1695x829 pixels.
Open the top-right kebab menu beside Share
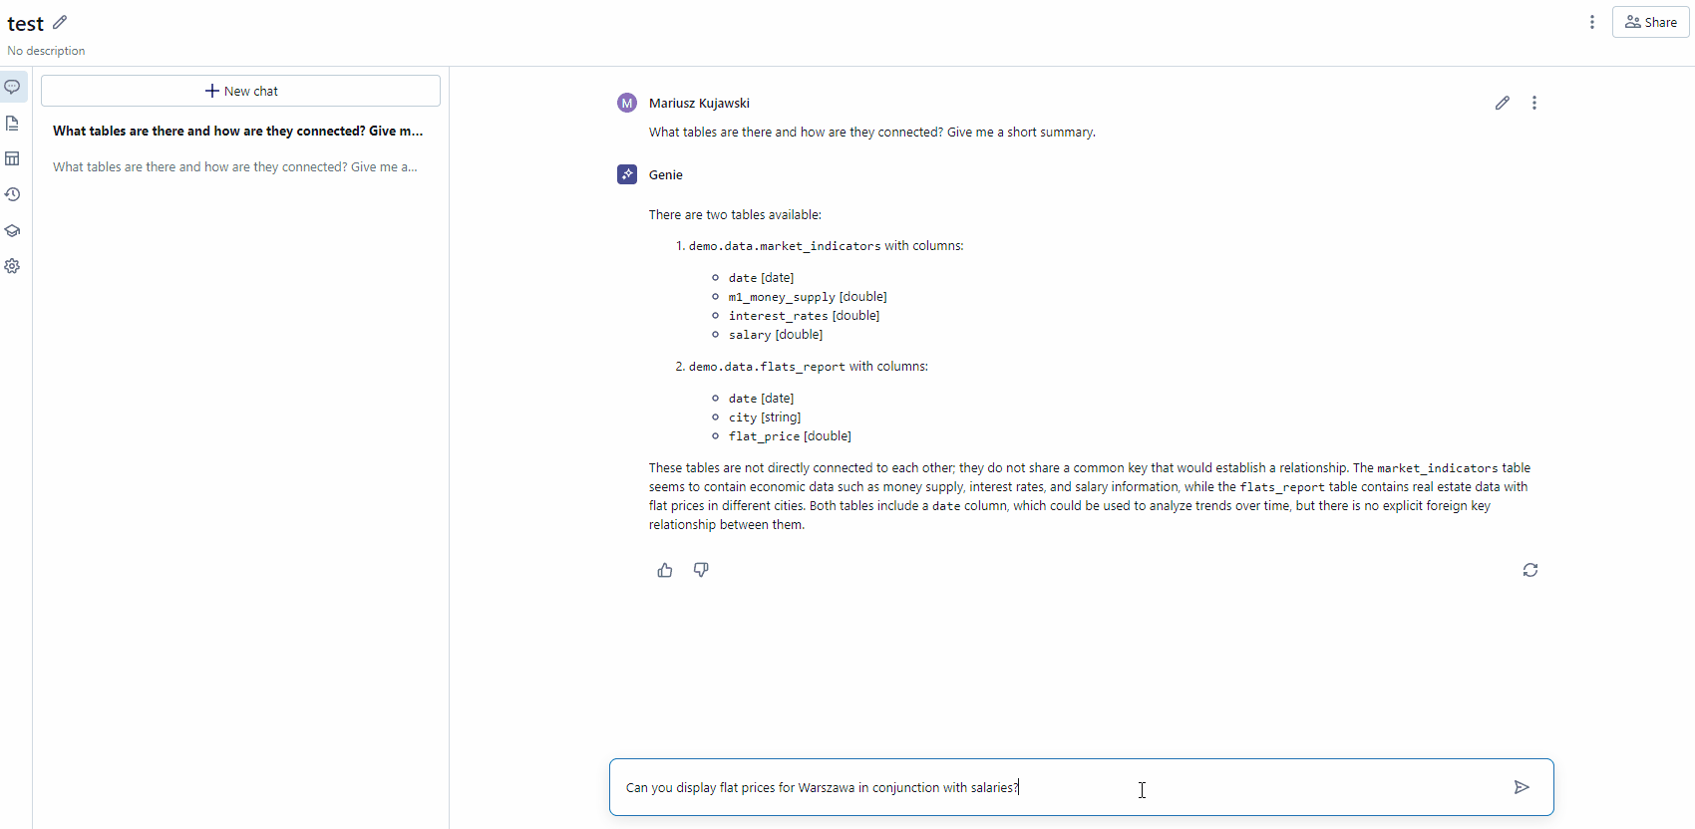click(1592, 22)
